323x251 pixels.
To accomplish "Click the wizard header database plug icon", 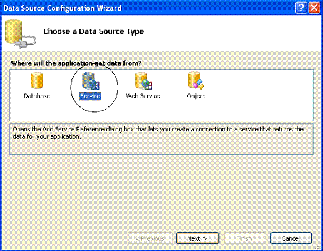I will [20, 34].
